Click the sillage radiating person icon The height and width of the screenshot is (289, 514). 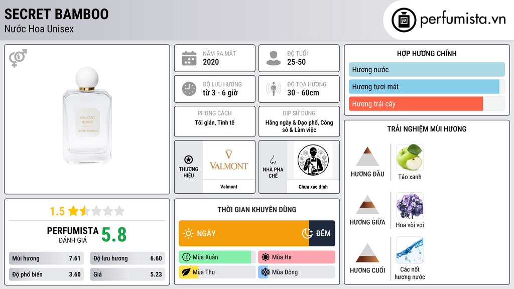click(274, 89)
